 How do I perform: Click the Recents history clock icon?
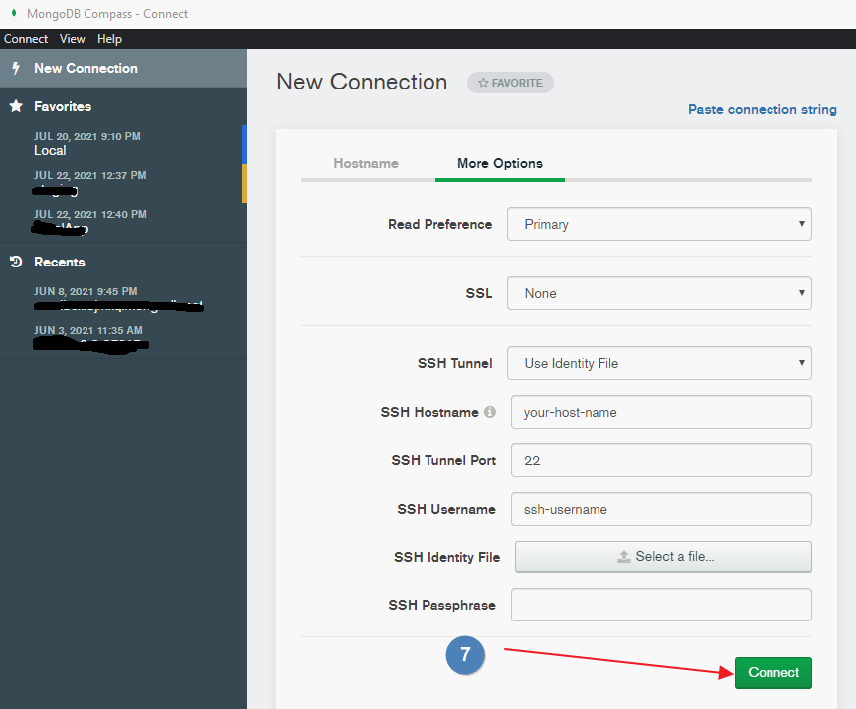(16, 262)
